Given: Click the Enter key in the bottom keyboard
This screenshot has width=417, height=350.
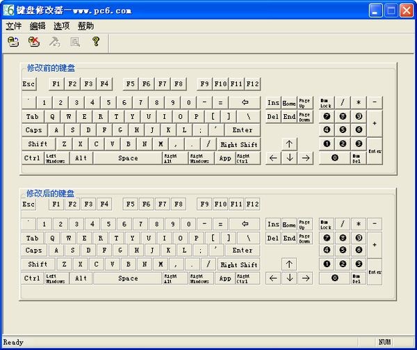Looking at the screenshot, I should (x=243, y=250).
